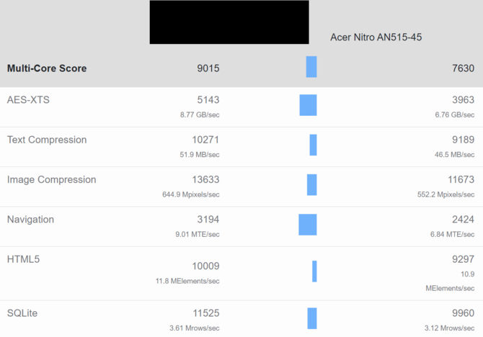Screen dimensions: 483x337
Task: Click the Image Compression comparison bar
Action: 311,184
